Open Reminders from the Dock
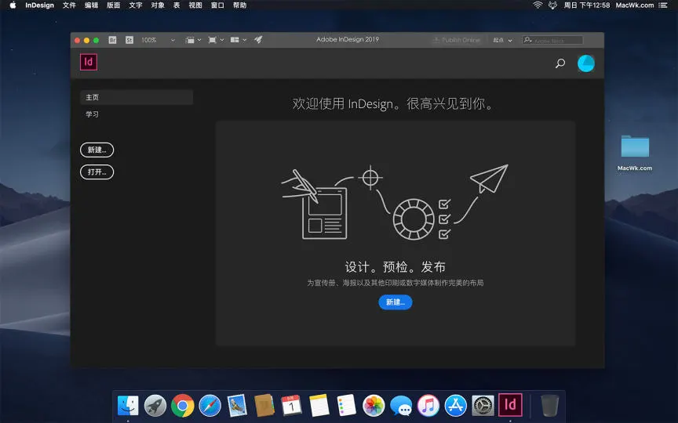The width and height of the screenshot is (678, 423). [x=346, y=406]
